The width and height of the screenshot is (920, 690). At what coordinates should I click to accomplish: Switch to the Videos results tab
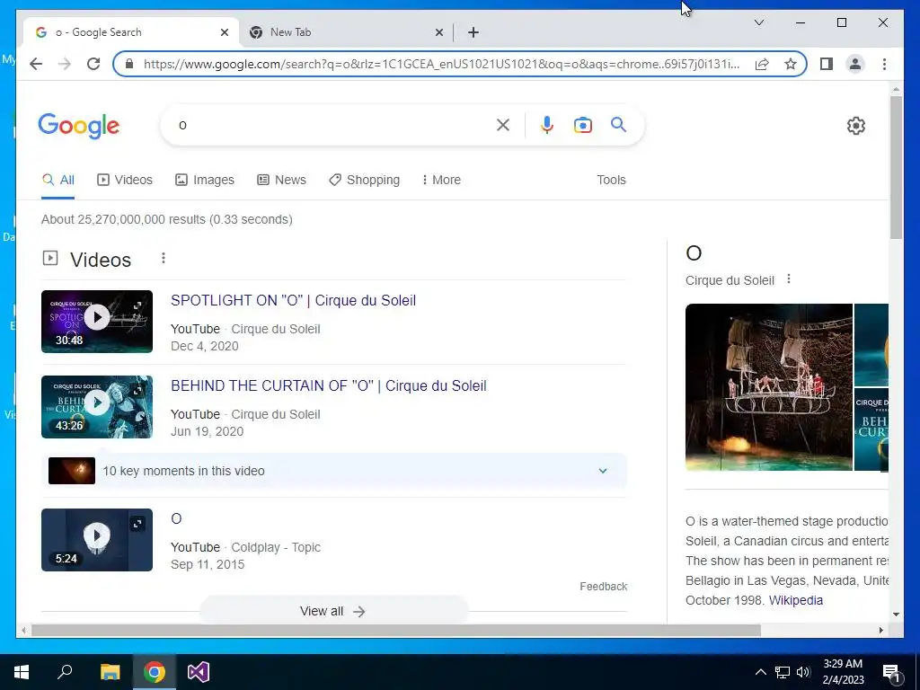click(124, 180)
